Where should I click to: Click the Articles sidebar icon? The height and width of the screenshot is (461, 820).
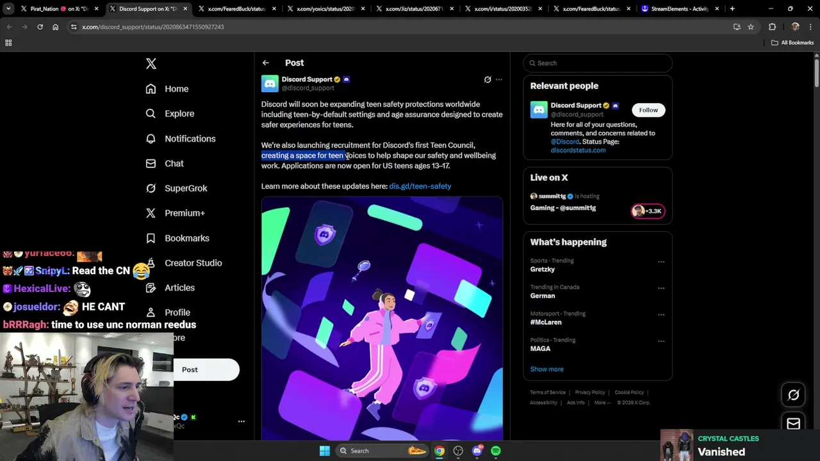pyautogui.click(x=151, y=287)
